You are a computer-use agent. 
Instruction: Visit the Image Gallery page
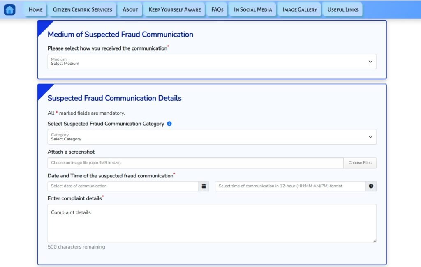point(300,9)
